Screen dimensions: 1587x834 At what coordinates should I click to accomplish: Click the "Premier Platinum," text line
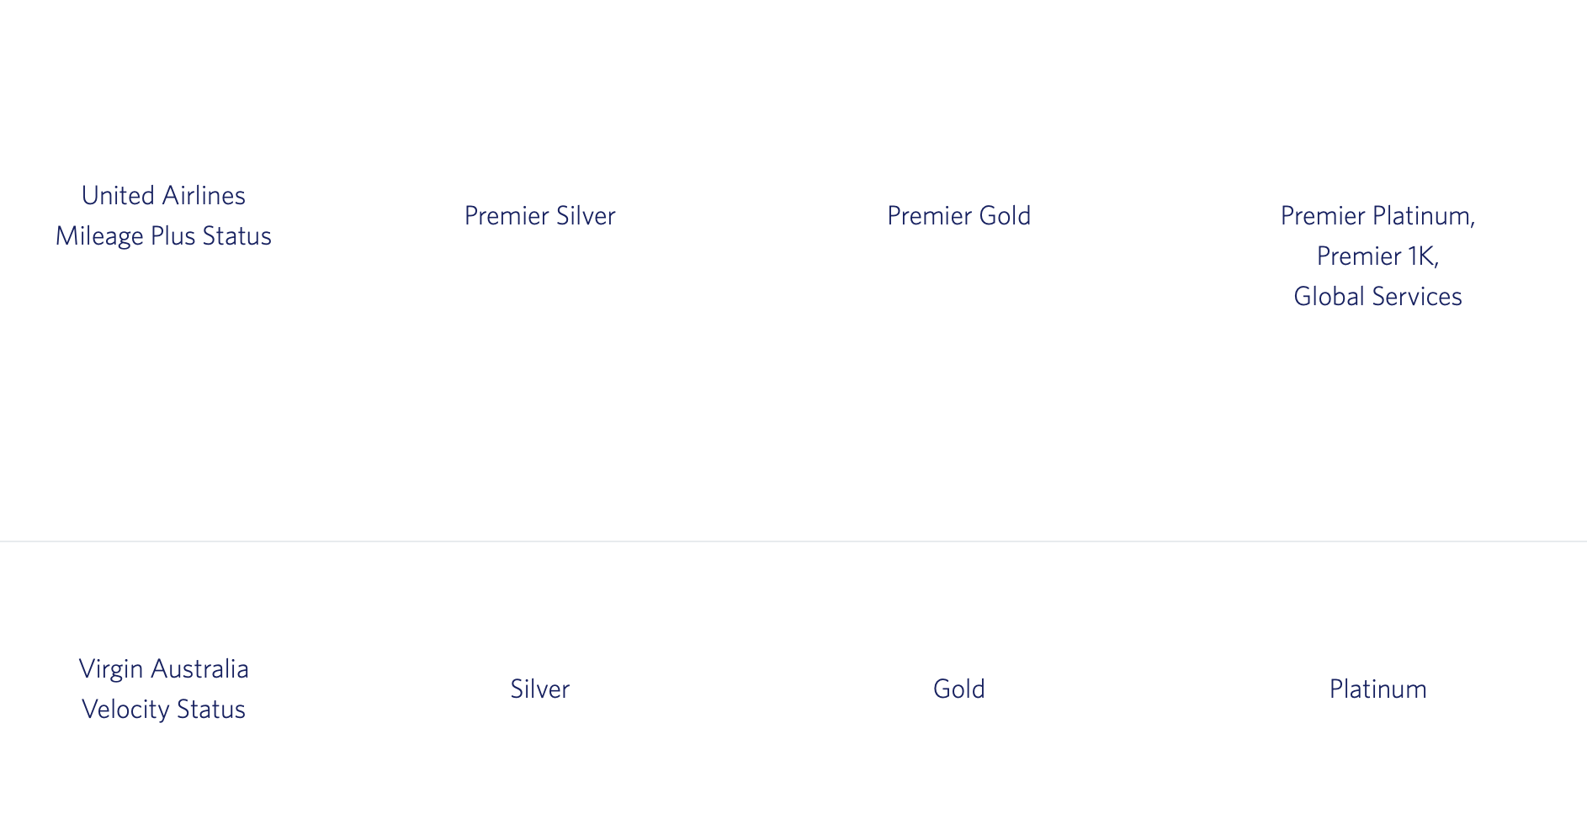(x=1377, y=216)
